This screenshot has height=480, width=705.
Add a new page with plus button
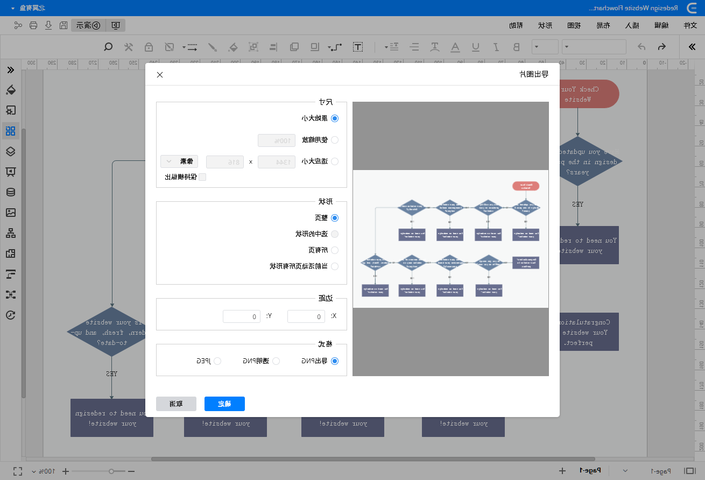point(562,471)
